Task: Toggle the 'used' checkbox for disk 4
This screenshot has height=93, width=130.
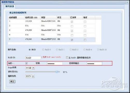Action: click(x=72, y=35)
